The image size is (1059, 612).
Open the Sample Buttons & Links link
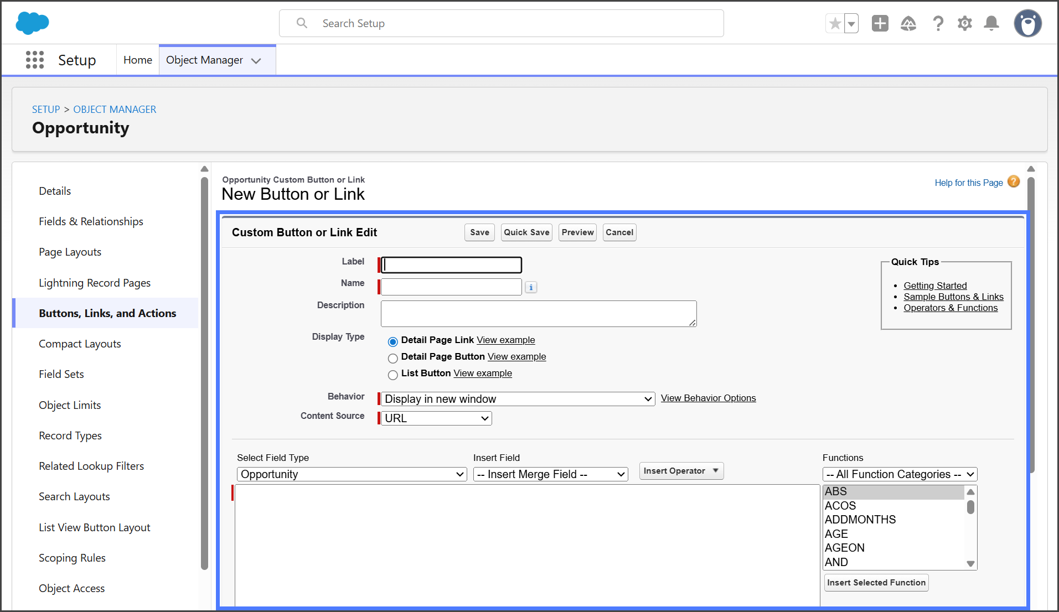coord(953,297)
